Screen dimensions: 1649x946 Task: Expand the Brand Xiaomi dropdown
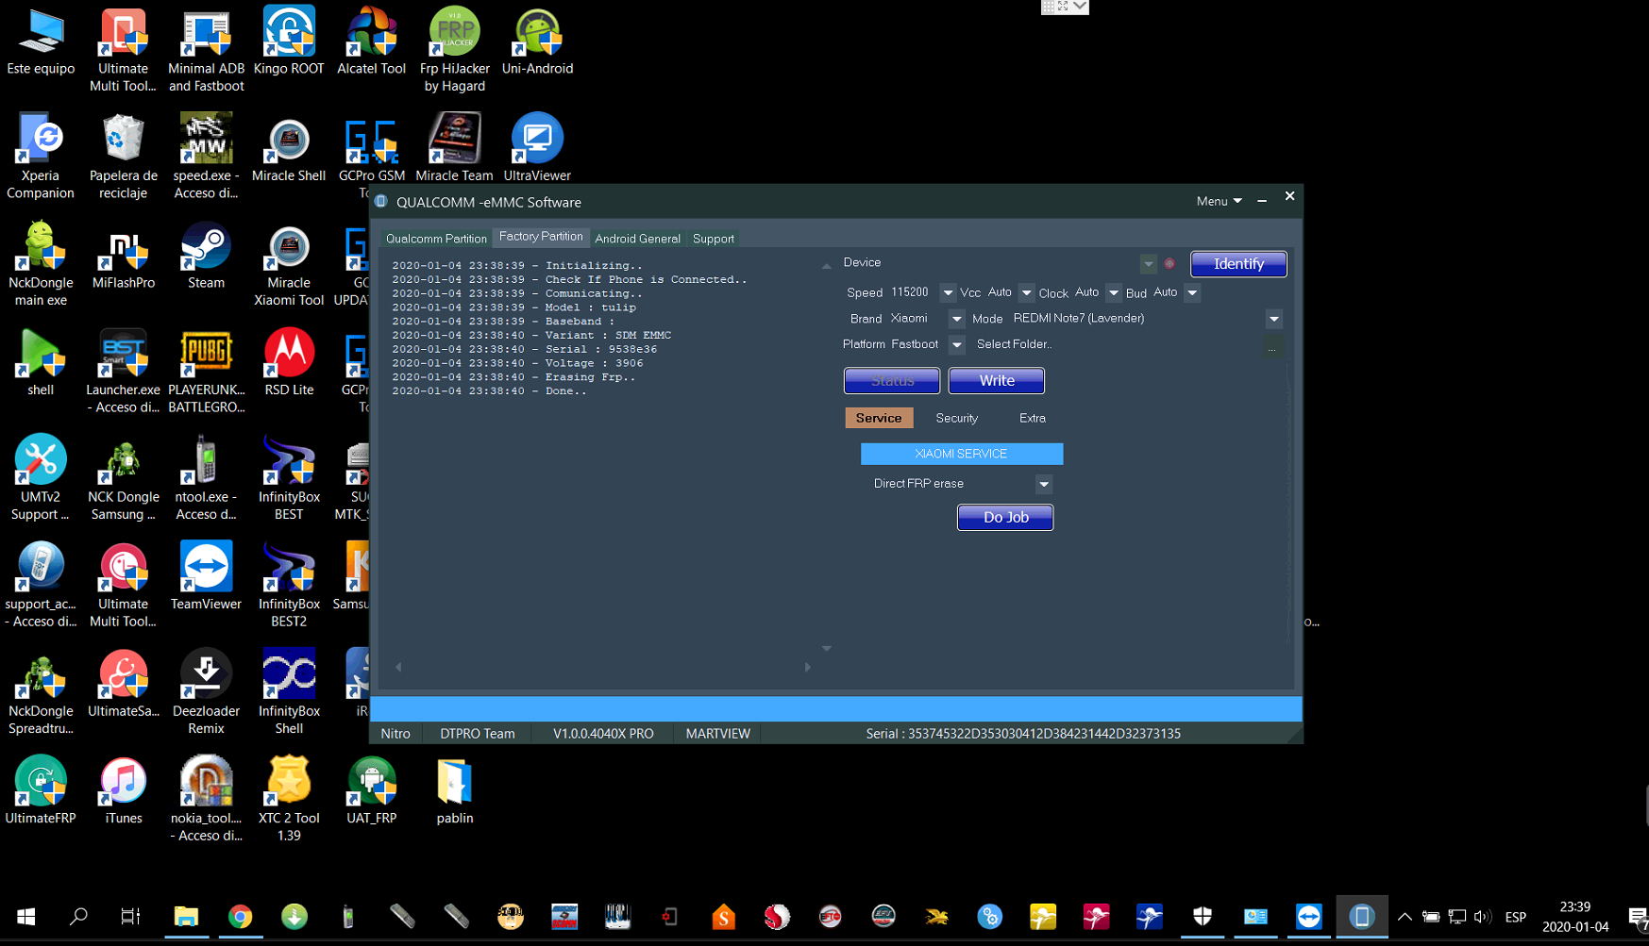tap(956, 319)
